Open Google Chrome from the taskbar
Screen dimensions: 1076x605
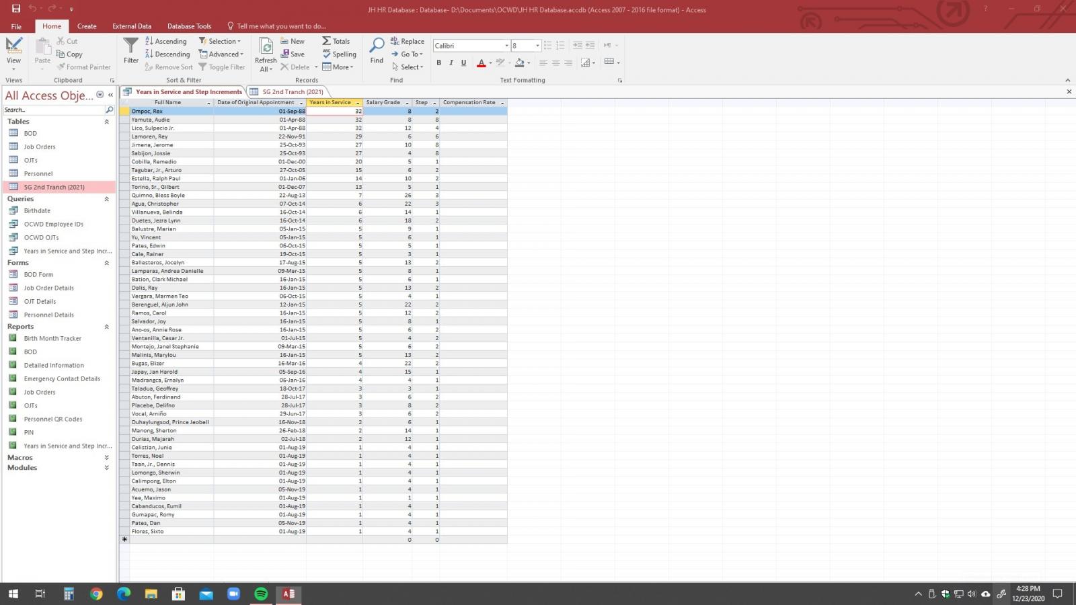[96, 594]
